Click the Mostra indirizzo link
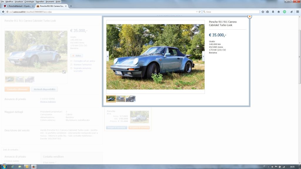The image size is (301, 169). [x=48, y=102]
